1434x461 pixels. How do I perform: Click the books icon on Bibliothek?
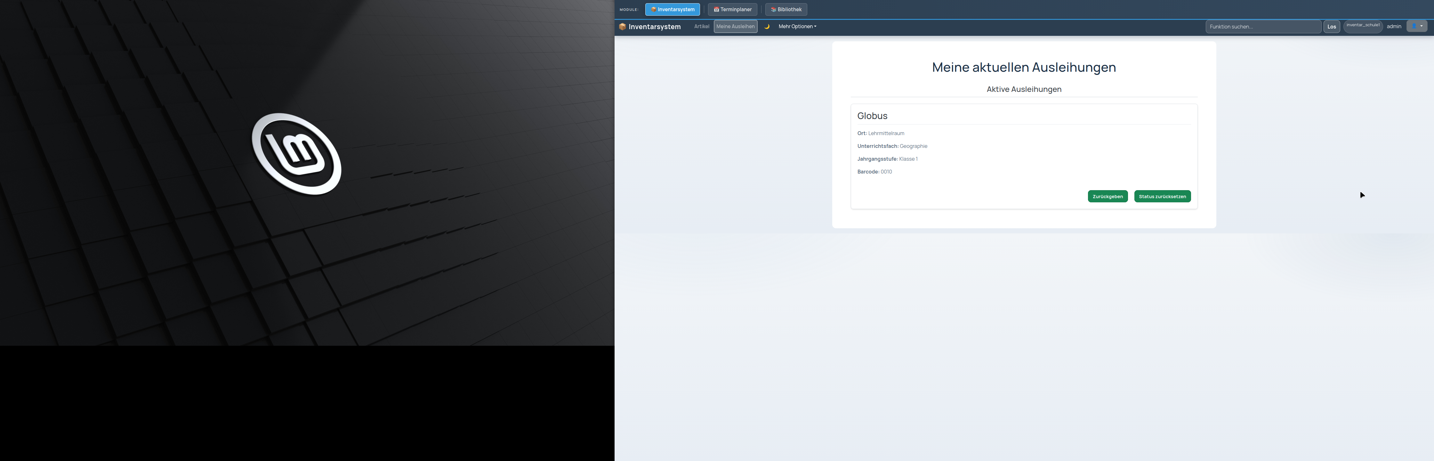click(773, 10)
